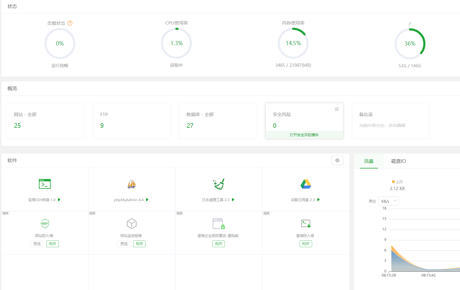Image resolution: width=460 pixels, height=290 pixels.
Task: Open the FTP overview card
Action: pyautogui.click(x=132, y=121)
